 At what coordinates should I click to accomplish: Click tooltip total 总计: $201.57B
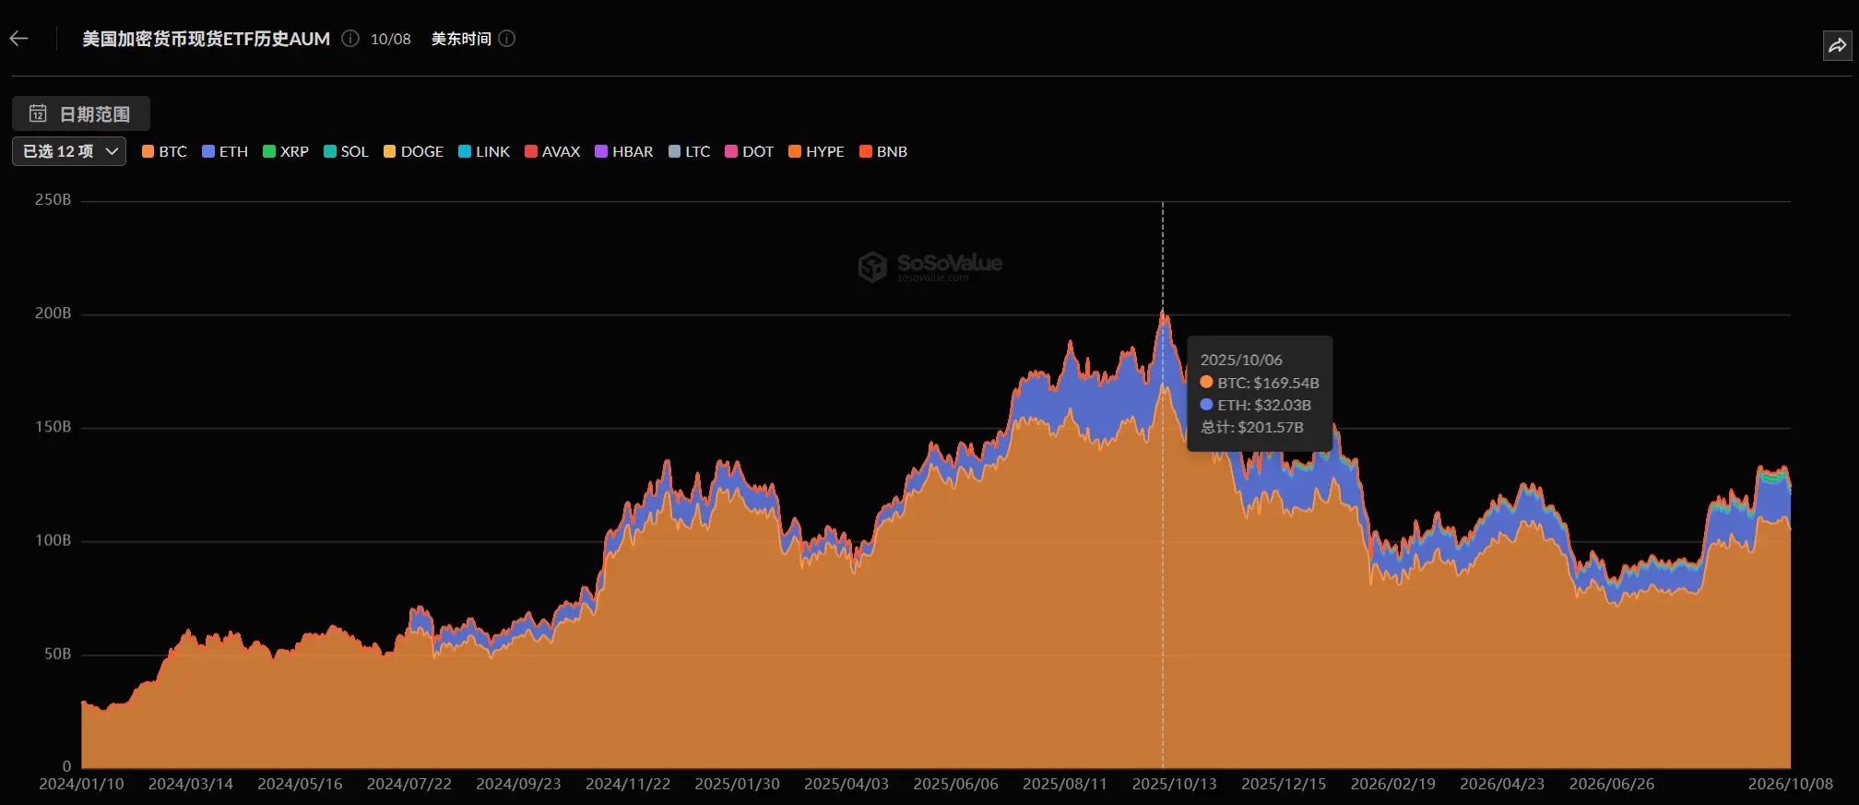coord(1252,427)
